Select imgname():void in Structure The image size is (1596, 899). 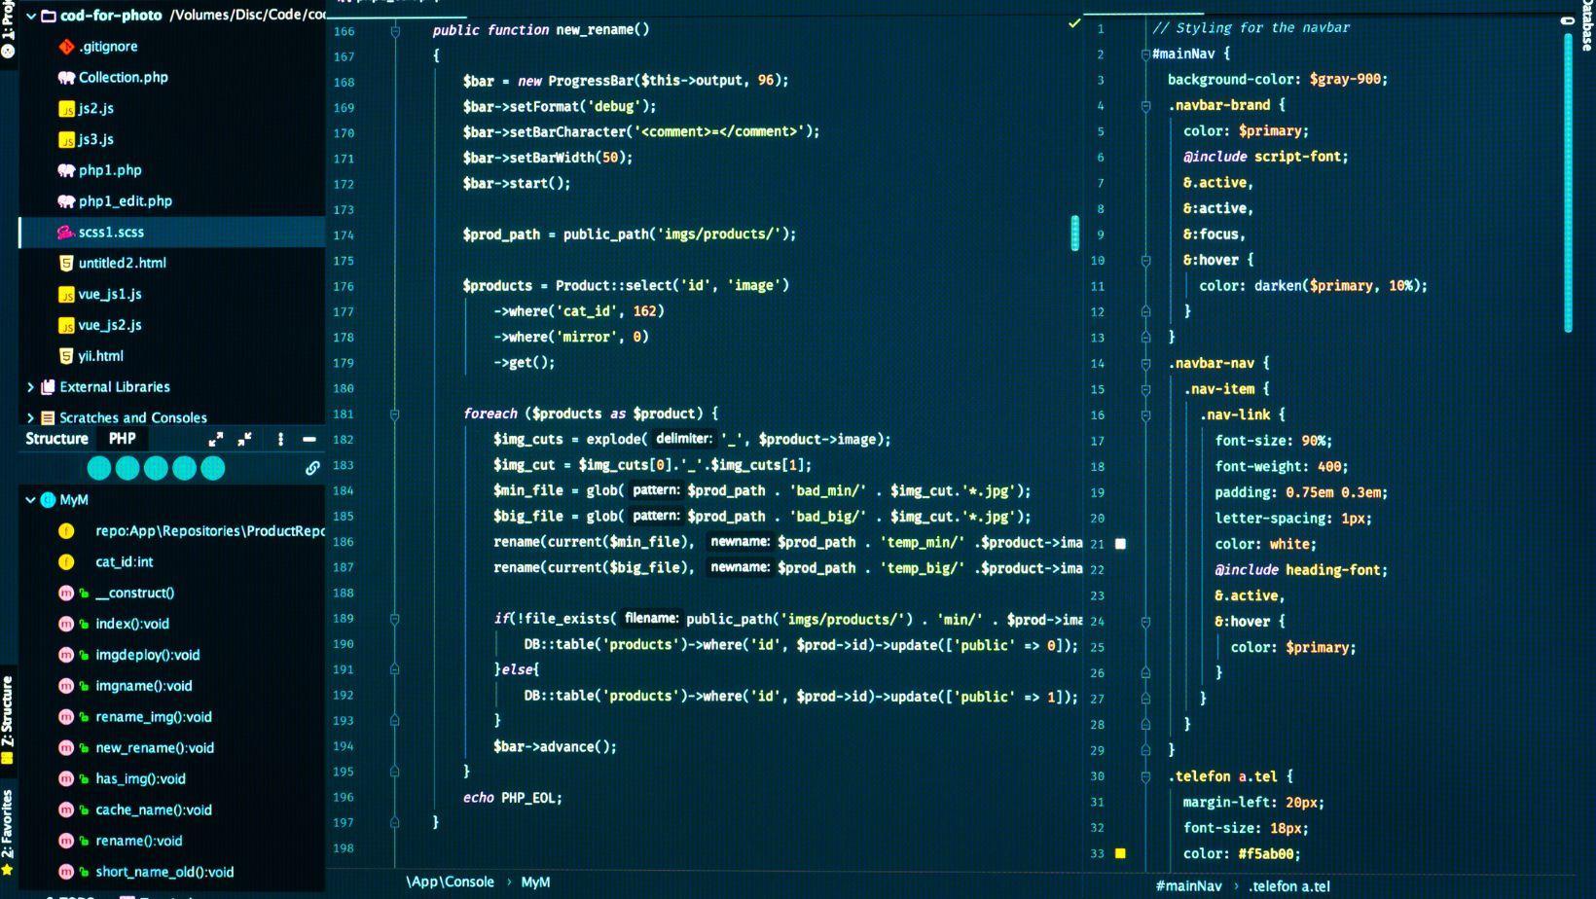(144, 686)
